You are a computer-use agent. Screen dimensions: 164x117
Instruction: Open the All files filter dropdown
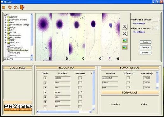coord(32,59)
